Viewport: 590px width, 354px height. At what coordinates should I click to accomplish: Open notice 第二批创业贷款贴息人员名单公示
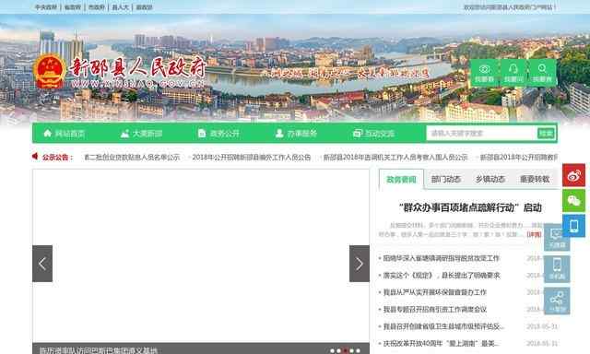[x=131, y=158]
